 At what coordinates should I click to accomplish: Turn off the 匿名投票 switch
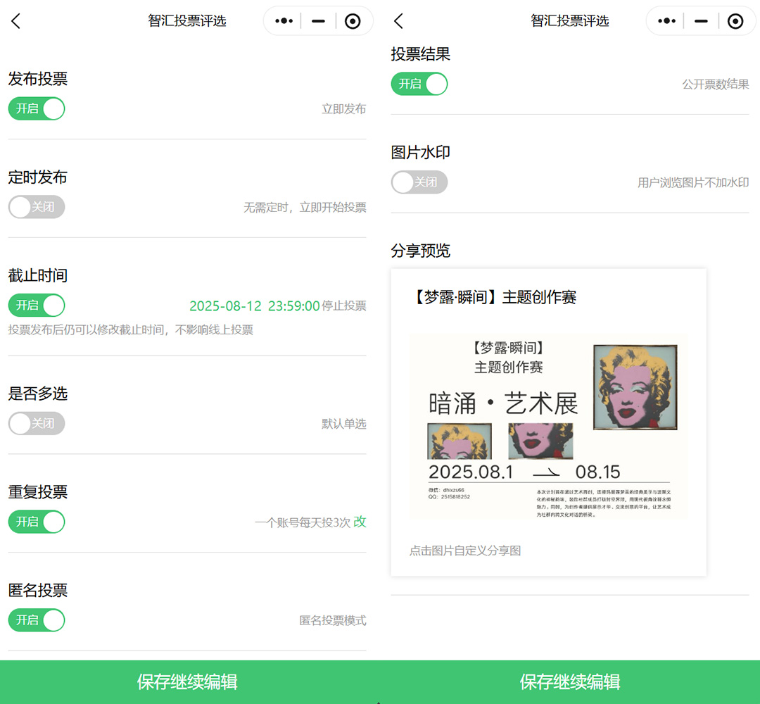(x=37, y=620)
